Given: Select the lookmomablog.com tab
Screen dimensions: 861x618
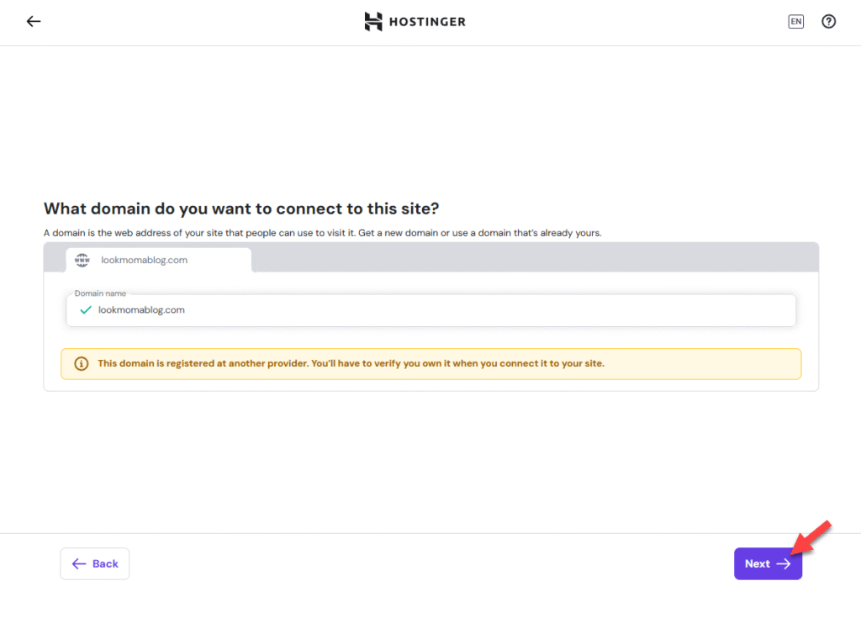Looking at the screenshot, I should [158, 261].
